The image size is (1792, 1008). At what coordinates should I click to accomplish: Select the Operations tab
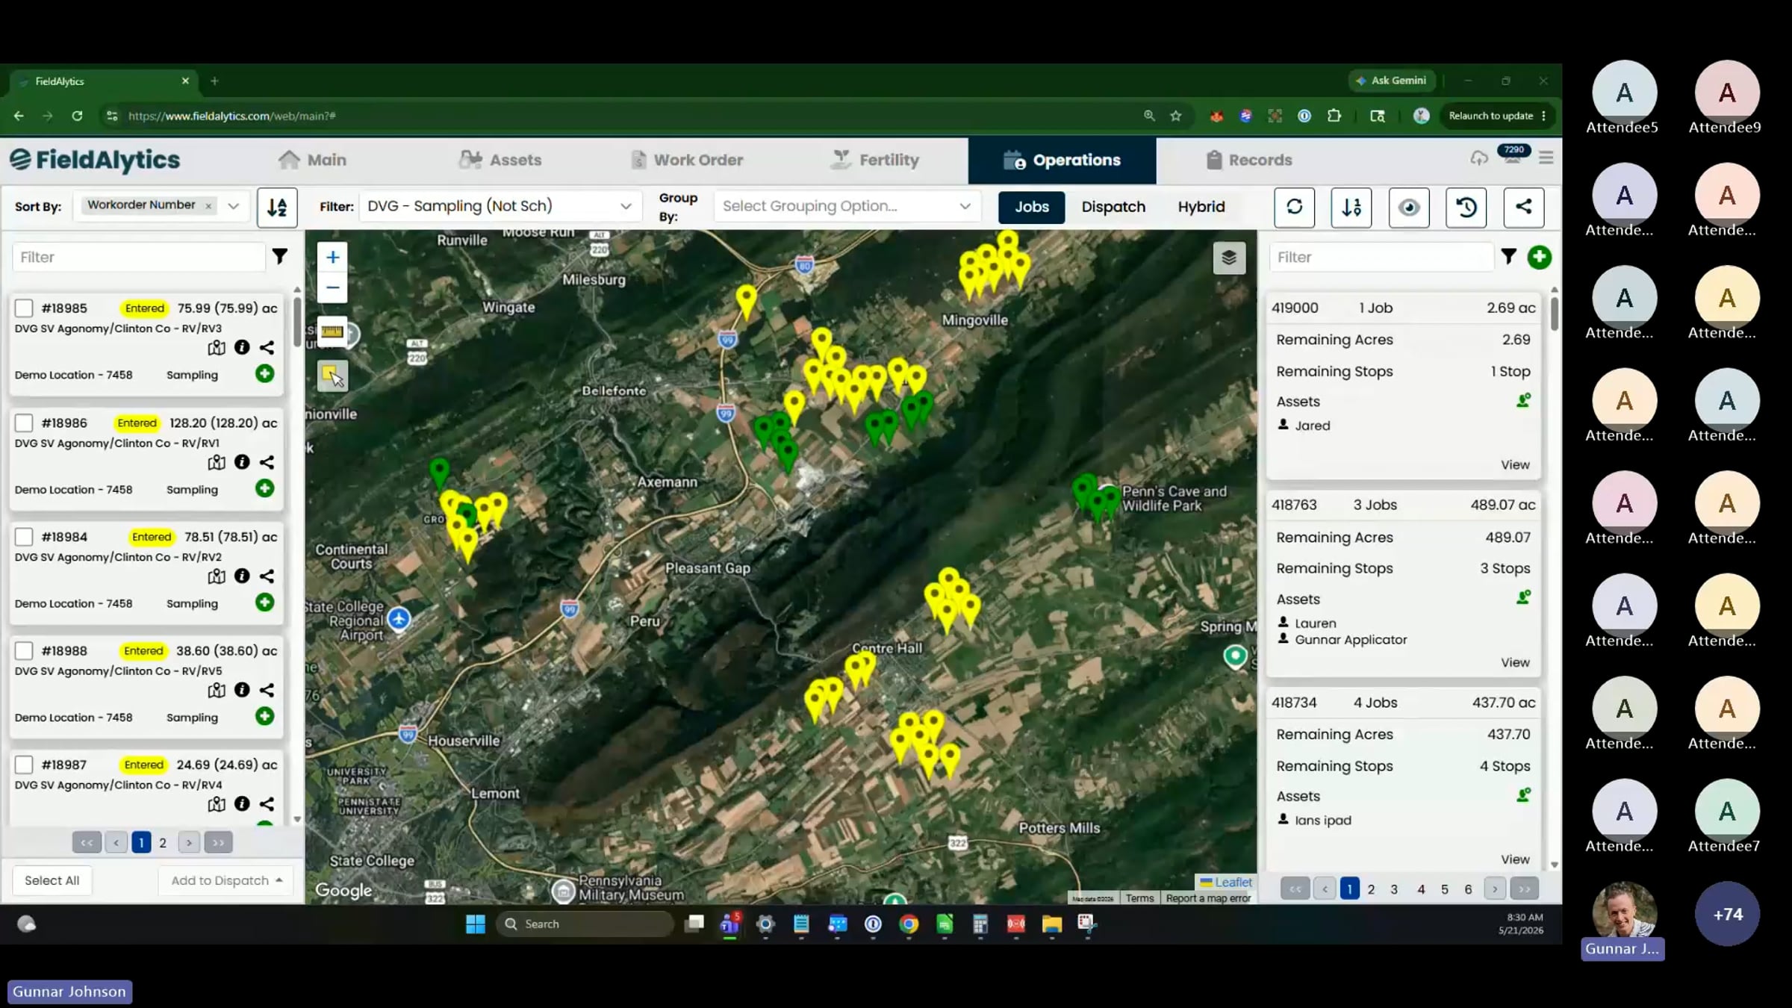coord(1062,160)
